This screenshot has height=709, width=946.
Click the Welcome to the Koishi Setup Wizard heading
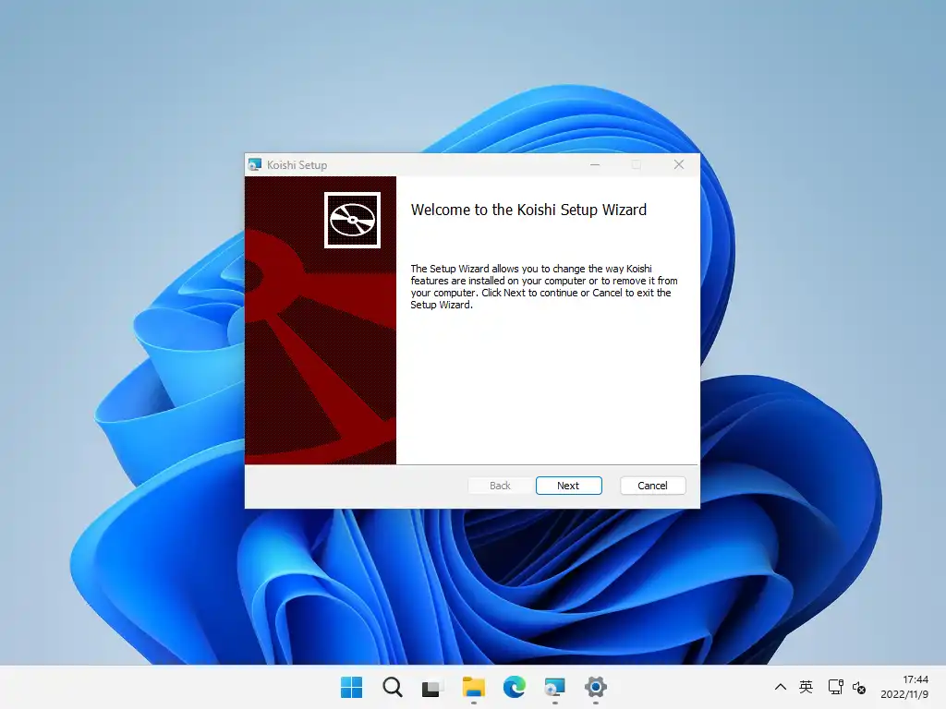tap(528, 210)
